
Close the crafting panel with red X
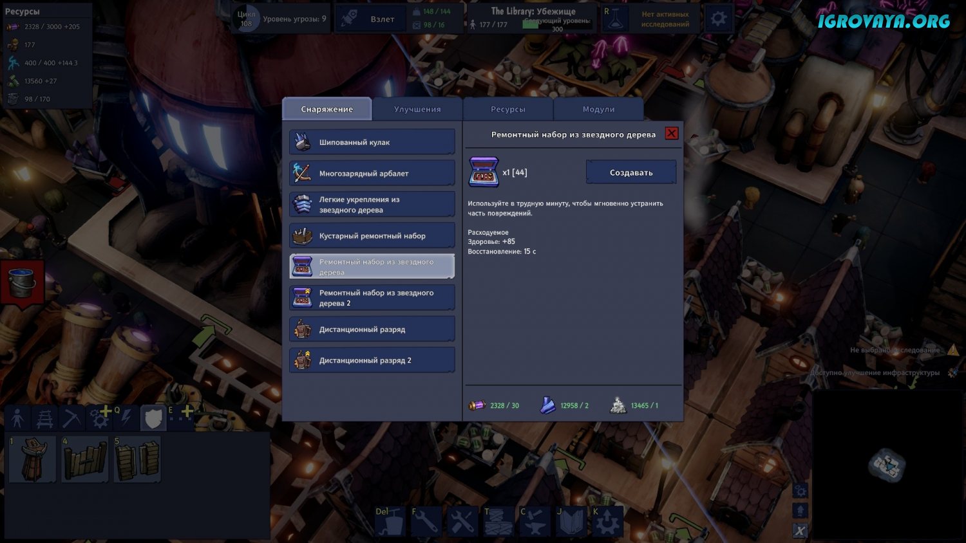[x=671, y=133]
